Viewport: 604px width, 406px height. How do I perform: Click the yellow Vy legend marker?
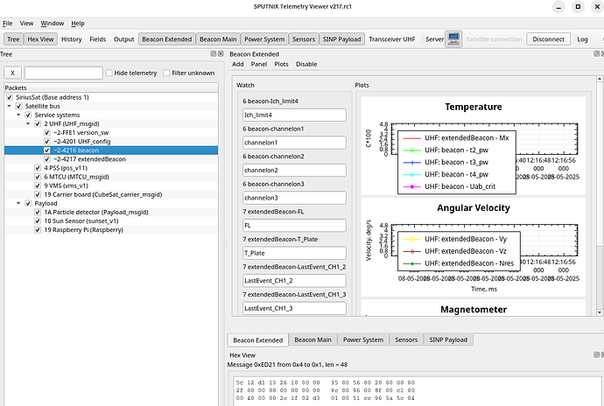coord(412,239)
